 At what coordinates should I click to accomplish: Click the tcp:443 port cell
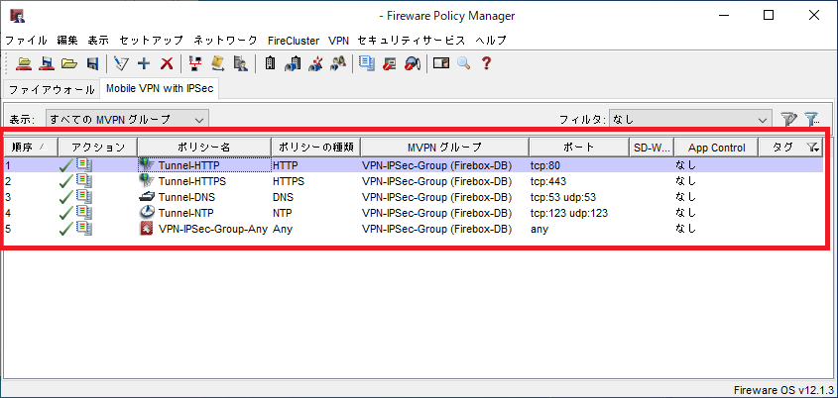point(548,181)
